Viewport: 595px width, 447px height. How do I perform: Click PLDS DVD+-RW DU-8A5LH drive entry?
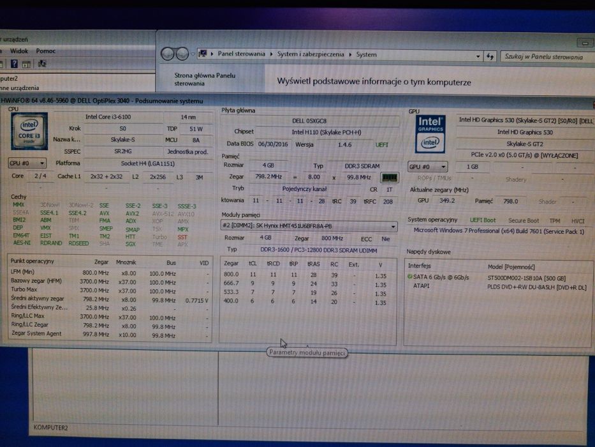click(536, 287)
